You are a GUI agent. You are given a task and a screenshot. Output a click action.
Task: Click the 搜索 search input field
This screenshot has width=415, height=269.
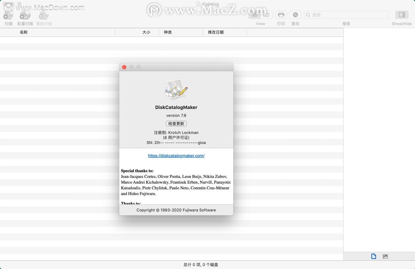tap(346, 15)
